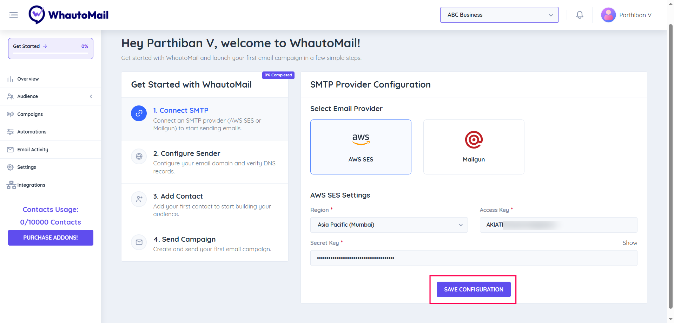Open the Region dropdown
The width and height of the screenshot is (674, 323).
click(x=389, y=225)
